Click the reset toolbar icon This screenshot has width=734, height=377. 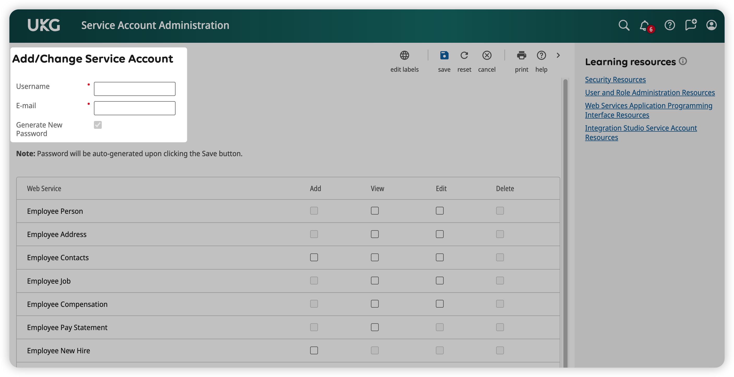[x=464, y=55]
